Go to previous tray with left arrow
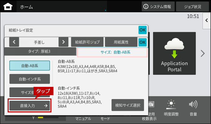Screen dimensions: 211x124 coord(14,42)
